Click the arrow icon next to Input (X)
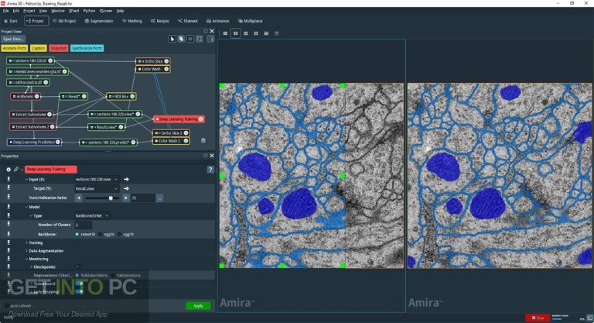The height and width of the screenshot is (323, 594). (x=126, y=179)
